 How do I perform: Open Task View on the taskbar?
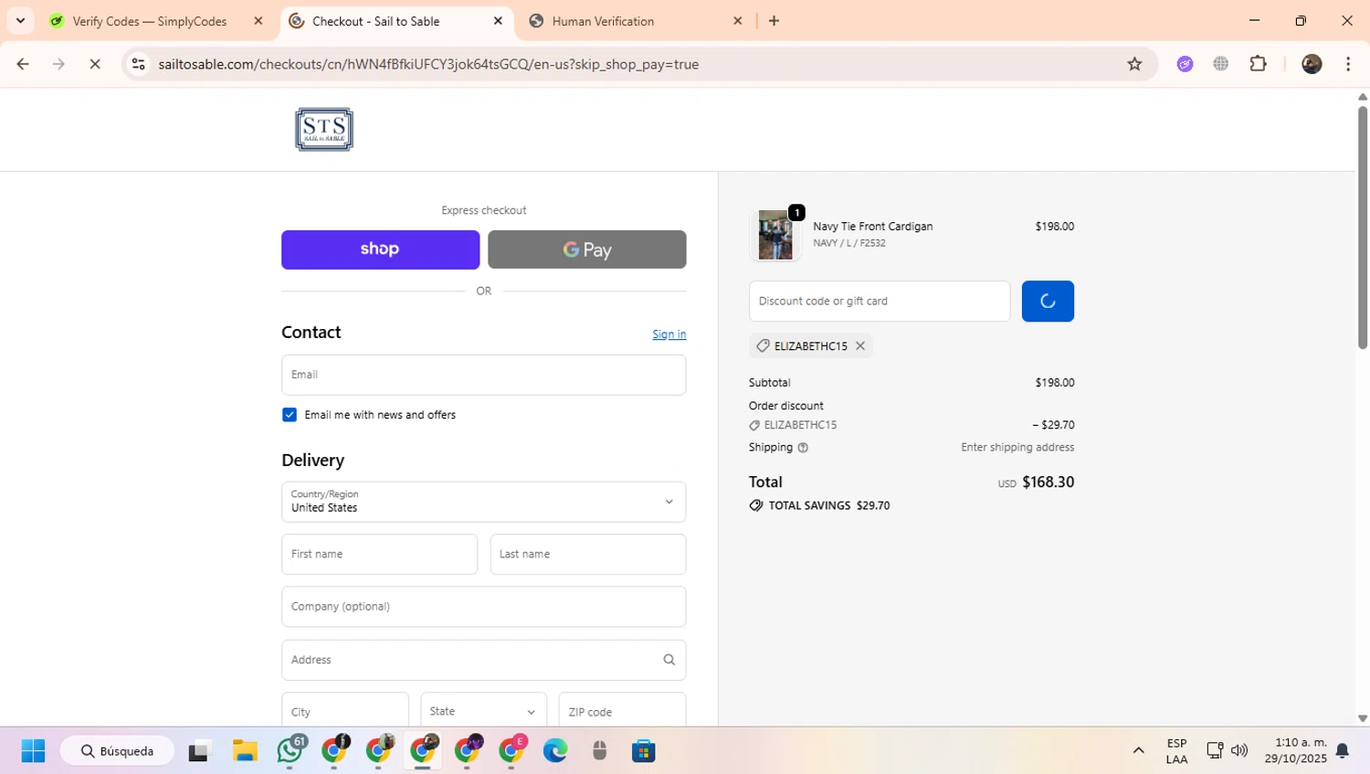(x=199, y=751)
